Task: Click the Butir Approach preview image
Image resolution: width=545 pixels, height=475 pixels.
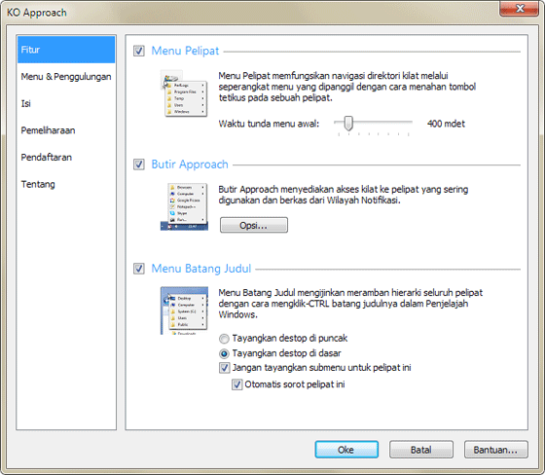Action: click(184, 206)
